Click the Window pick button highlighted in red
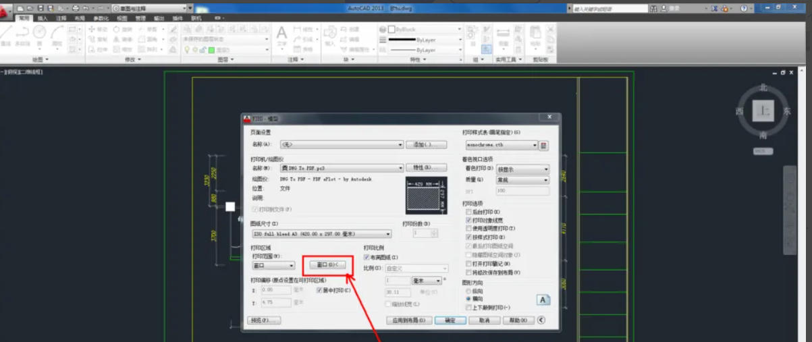 pos(327,265)
